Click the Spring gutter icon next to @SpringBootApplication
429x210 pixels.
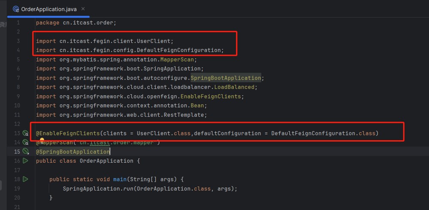(x=25, y=151)
